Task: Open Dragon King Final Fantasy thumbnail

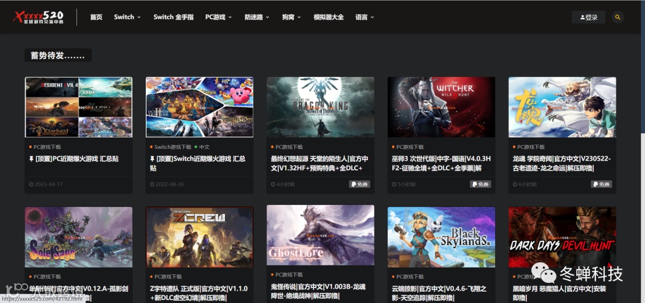Action: pyautogui.click(x=321, y=107)
